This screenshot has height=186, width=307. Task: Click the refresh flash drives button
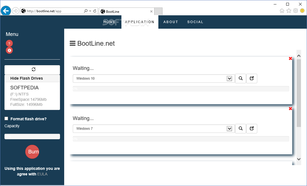click(32, 70)
